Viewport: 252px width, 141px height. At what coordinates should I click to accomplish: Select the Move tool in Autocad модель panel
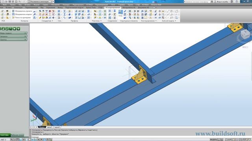[x=159, y=11]
